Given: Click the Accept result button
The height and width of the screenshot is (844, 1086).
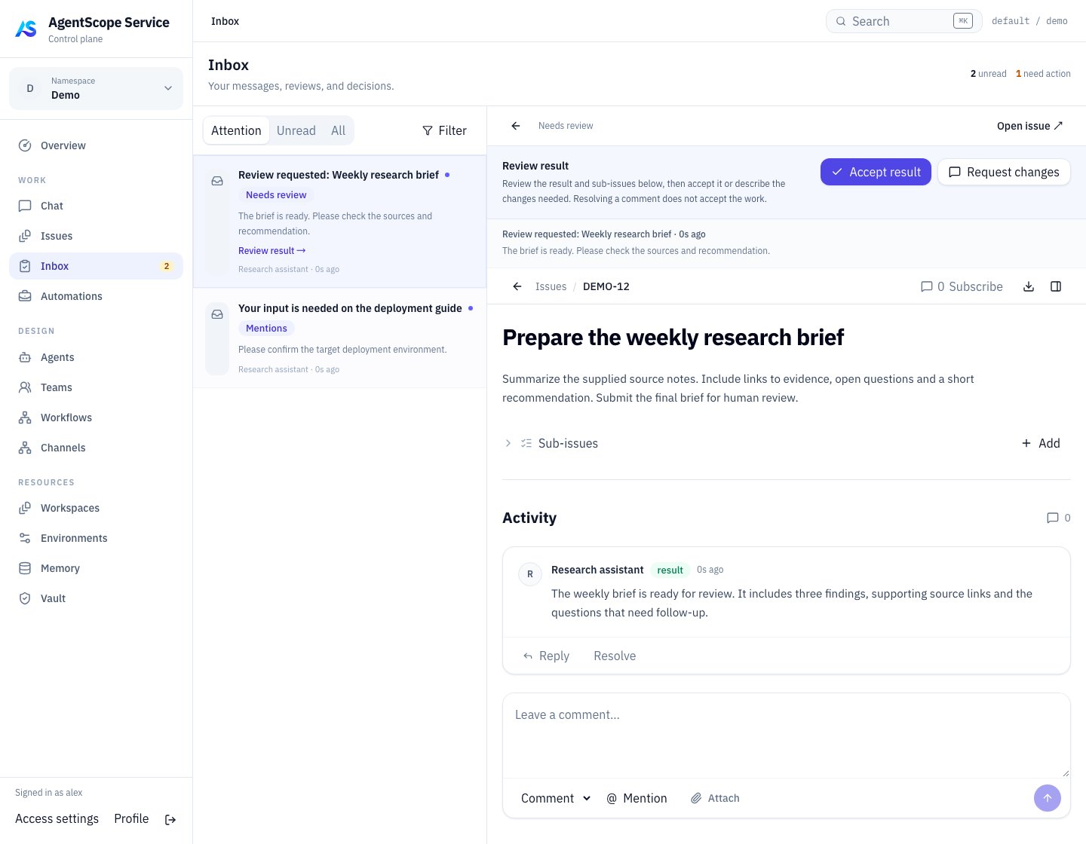Looking at the screenshot, I should pos(876,172).
